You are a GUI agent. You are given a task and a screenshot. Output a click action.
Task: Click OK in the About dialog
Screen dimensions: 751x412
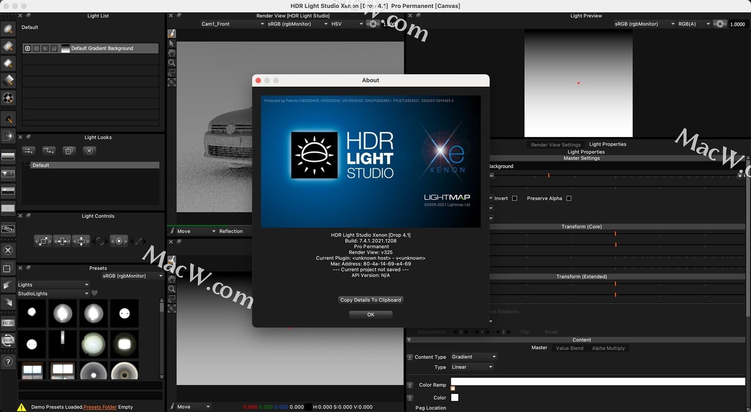tap(371, 315)
